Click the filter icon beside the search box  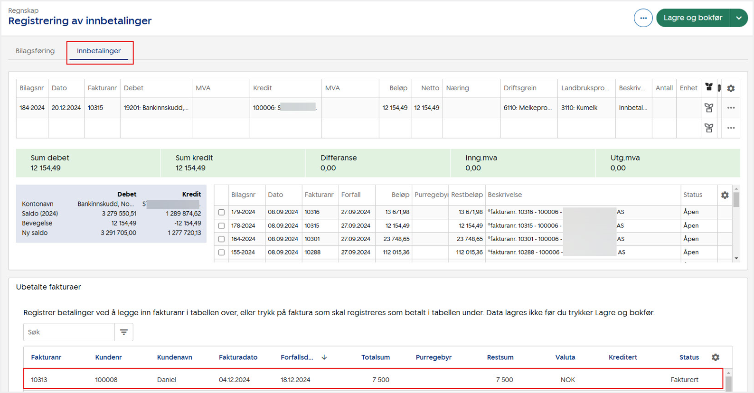[124, 332]
